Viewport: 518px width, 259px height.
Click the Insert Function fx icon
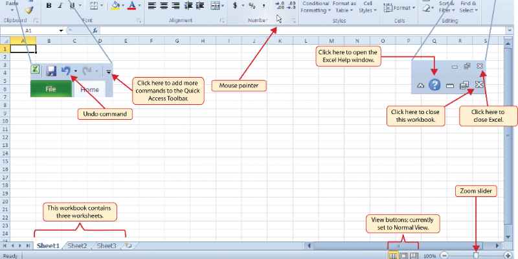pos(95,30)
